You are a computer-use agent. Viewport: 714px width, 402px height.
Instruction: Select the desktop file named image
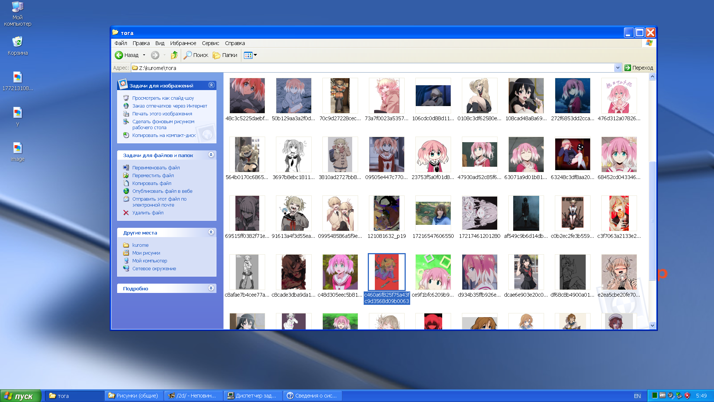17,152
